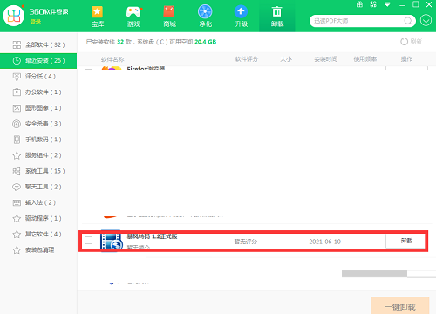Select 手机数码 (1) category
The width and height of the screenshot is (436, 314).
38,140
